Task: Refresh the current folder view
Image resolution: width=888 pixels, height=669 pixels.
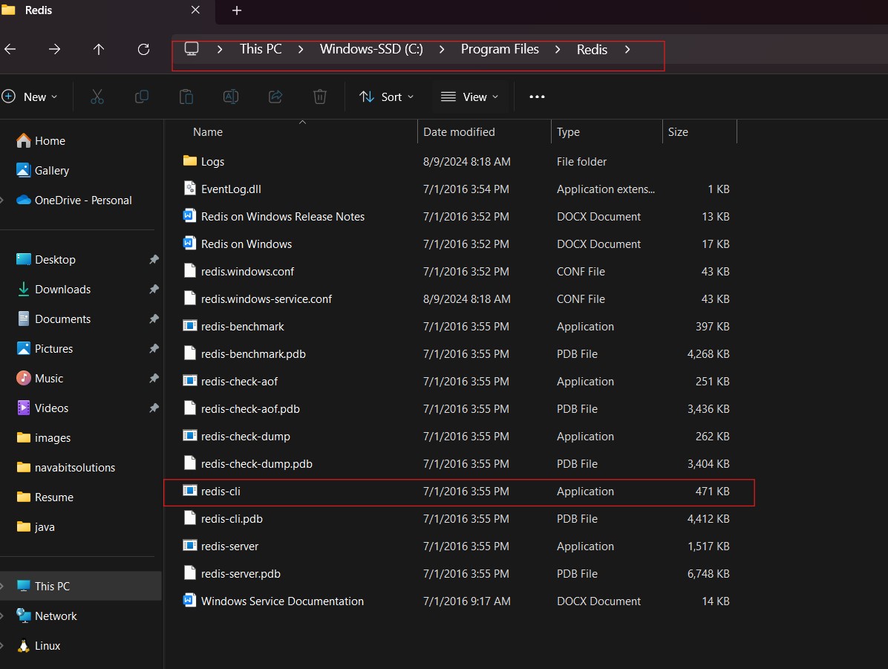Action: (144, 50)
